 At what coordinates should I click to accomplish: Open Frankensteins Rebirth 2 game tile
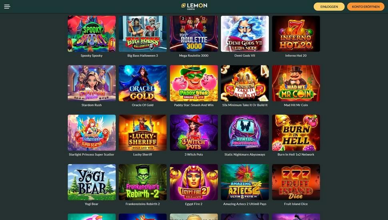[142, 182]
